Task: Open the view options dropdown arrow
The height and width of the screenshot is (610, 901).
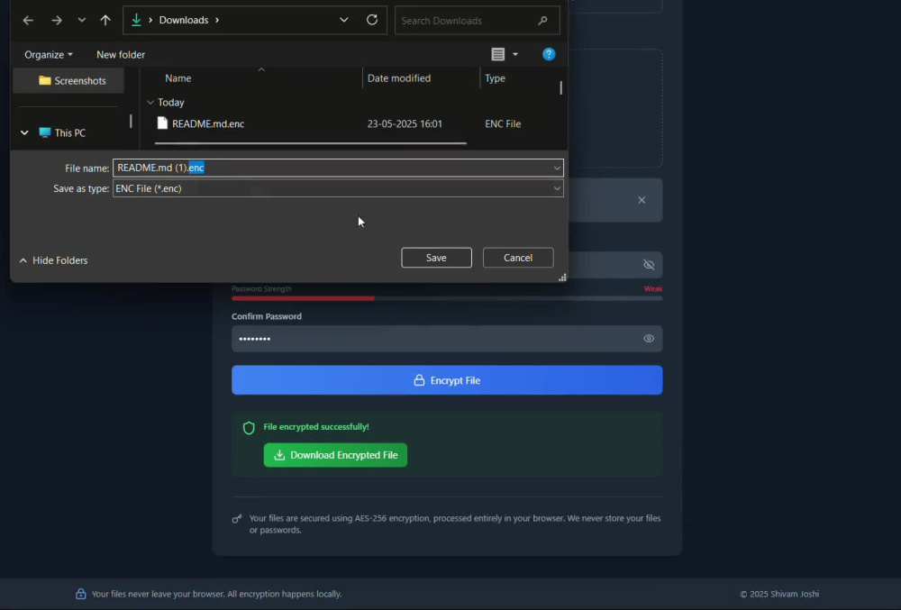Action: [515, 55]
